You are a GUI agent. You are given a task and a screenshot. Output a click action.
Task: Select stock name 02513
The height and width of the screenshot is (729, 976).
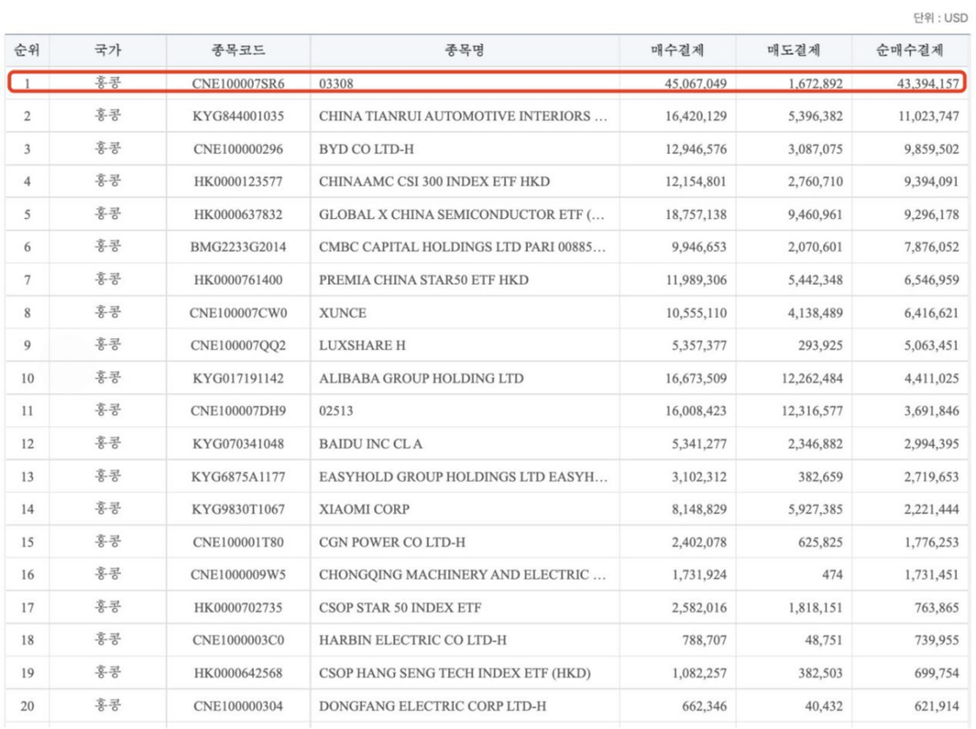click(x=336, y=411)
